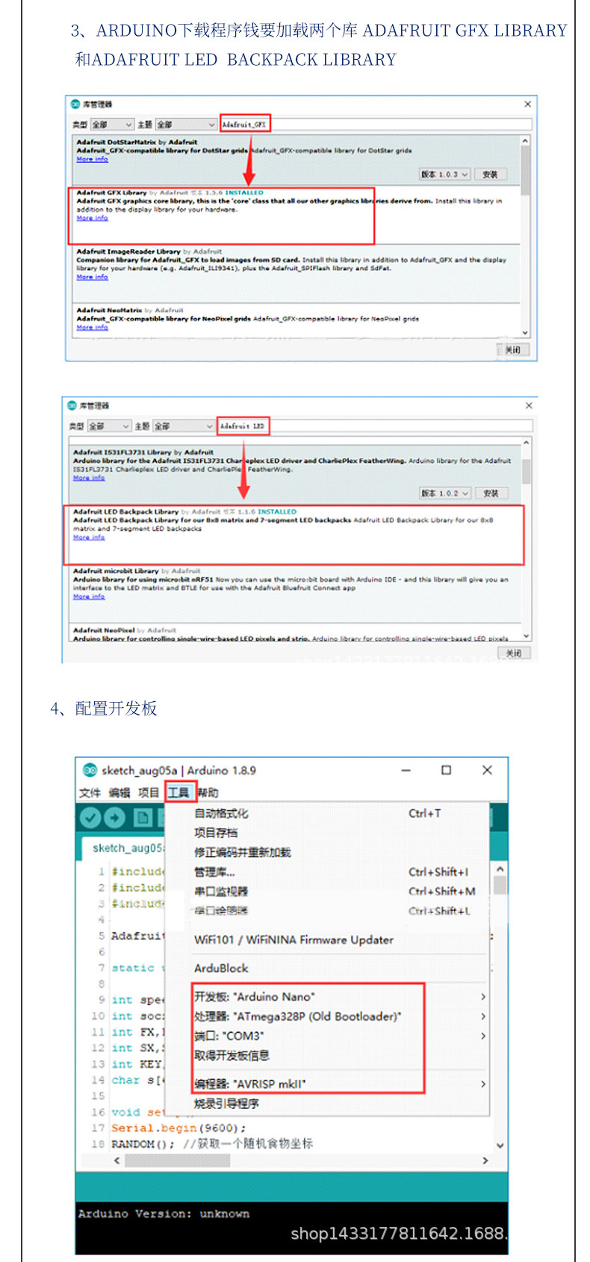Click the 工具 menu in Arduino IDE
Screen dimensions: 590x1262
pos(178,792)
